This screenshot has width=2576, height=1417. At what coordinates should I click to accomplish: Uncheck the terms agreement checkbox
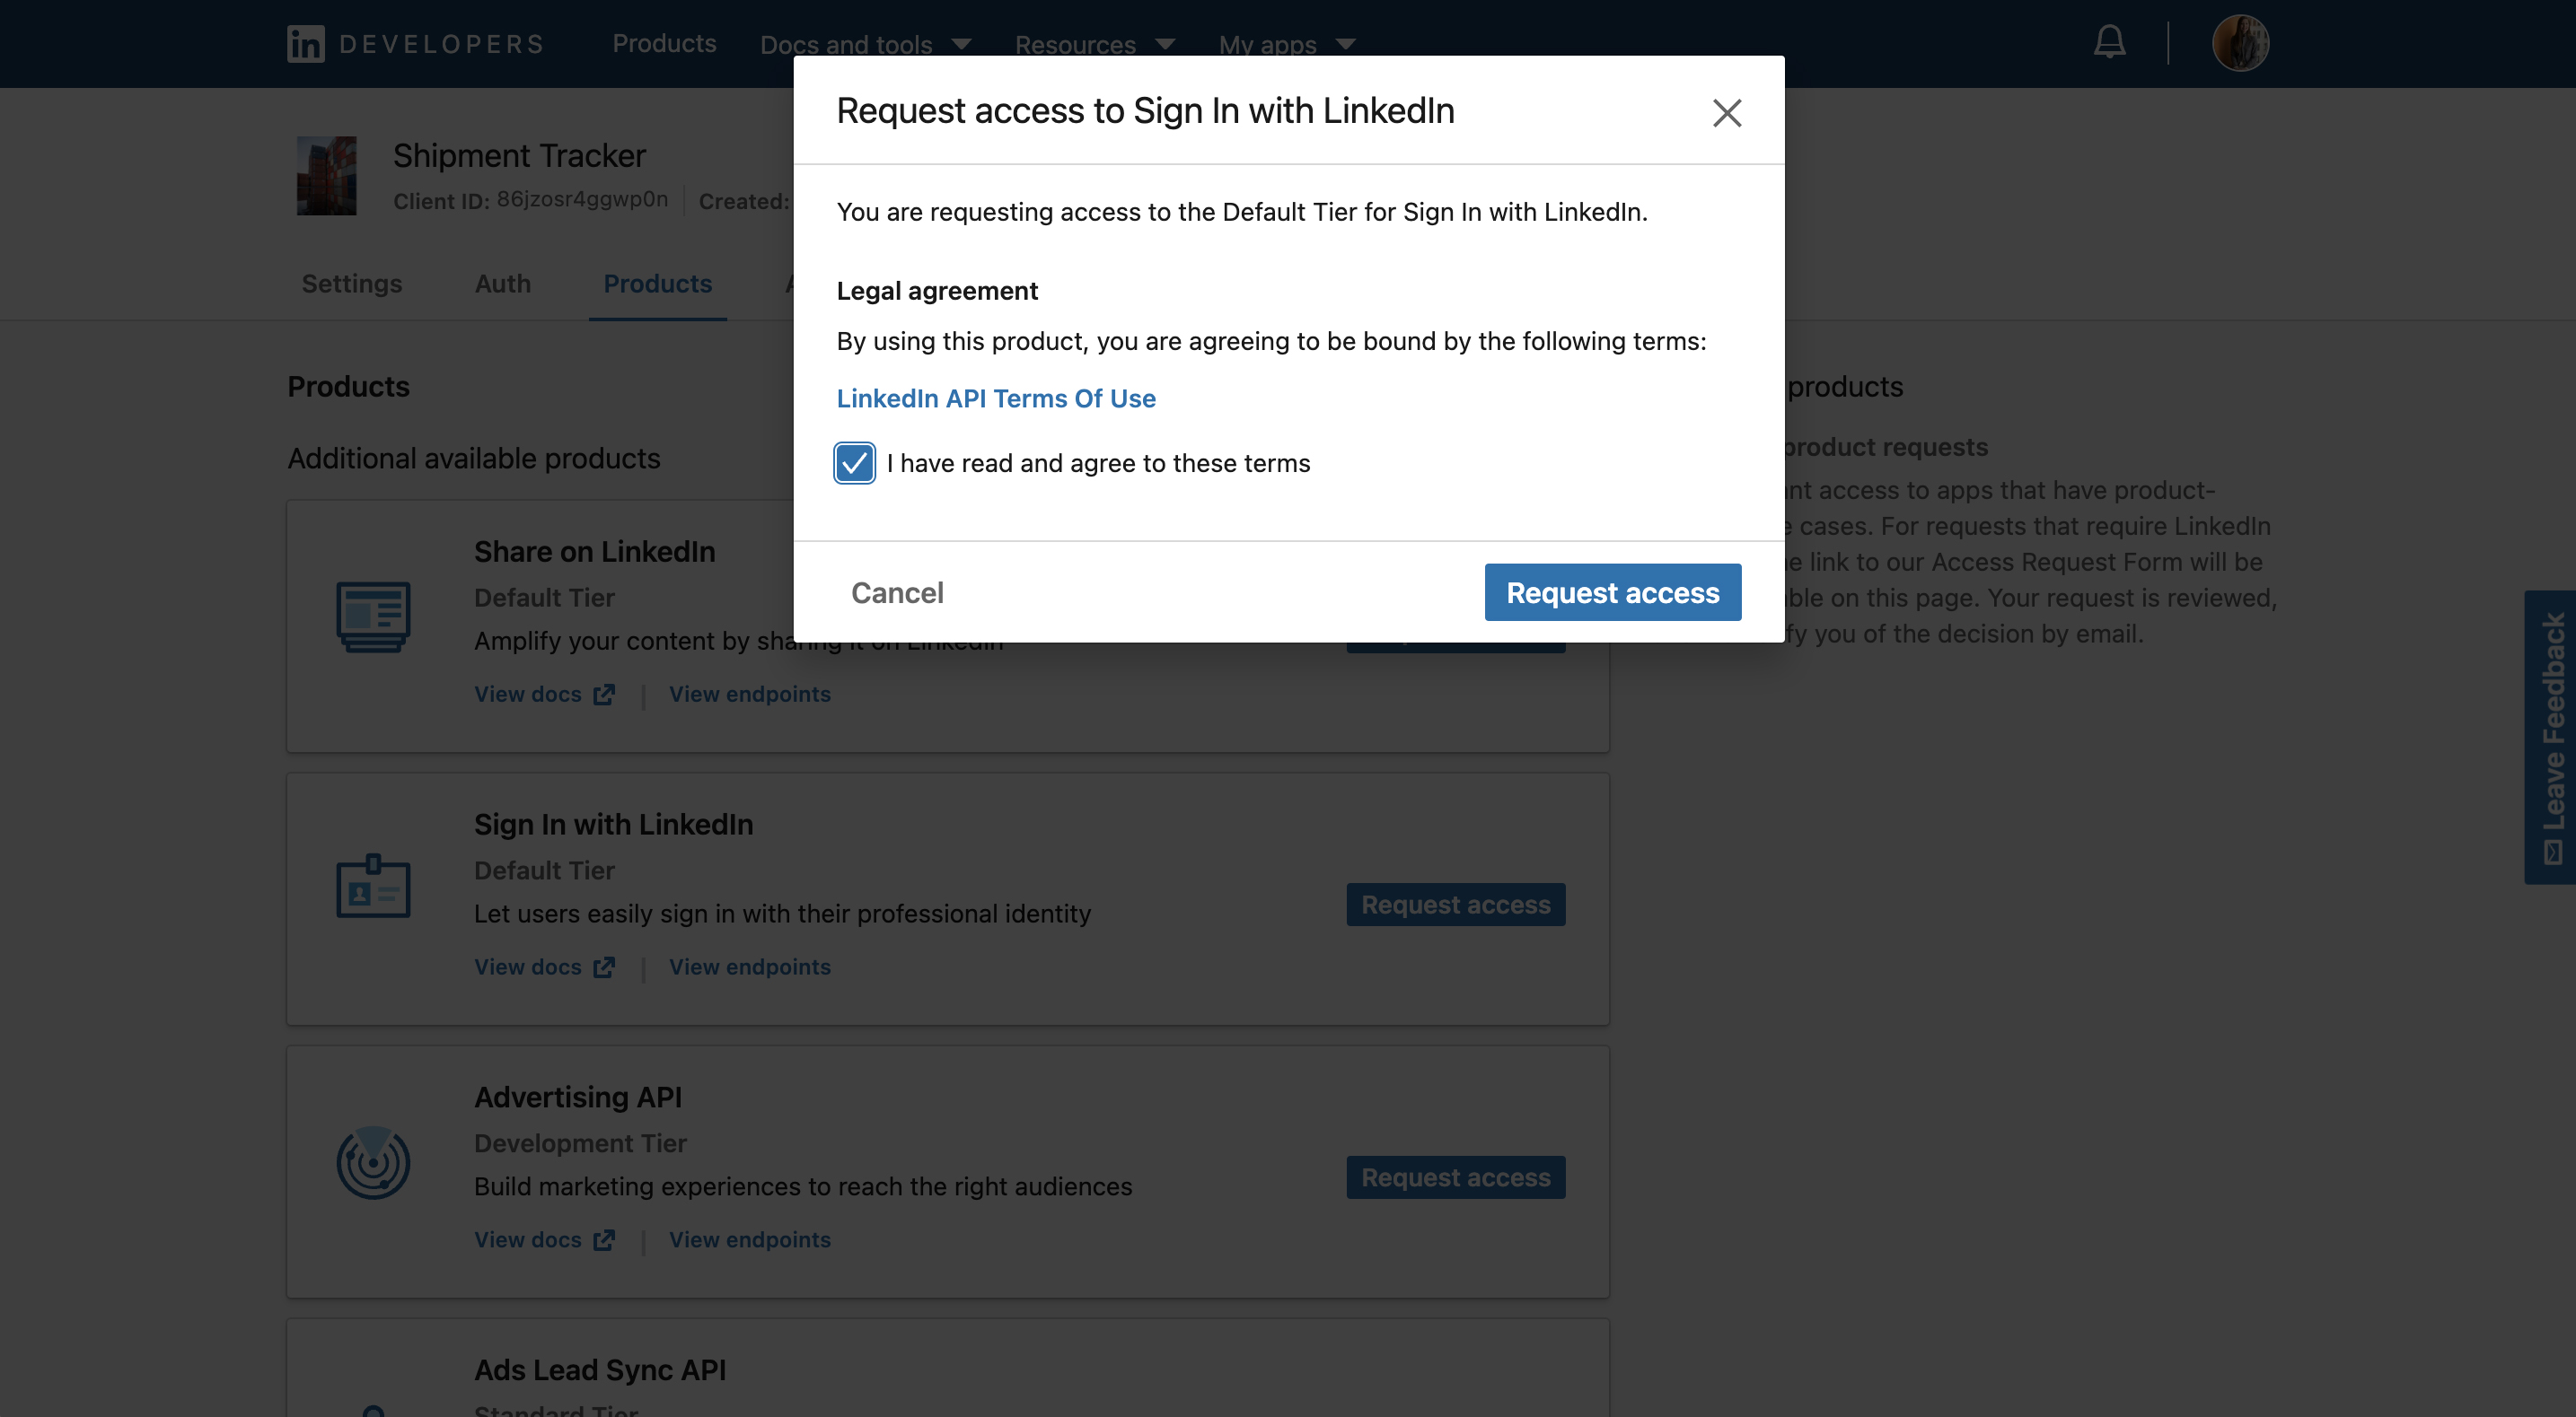853,463
